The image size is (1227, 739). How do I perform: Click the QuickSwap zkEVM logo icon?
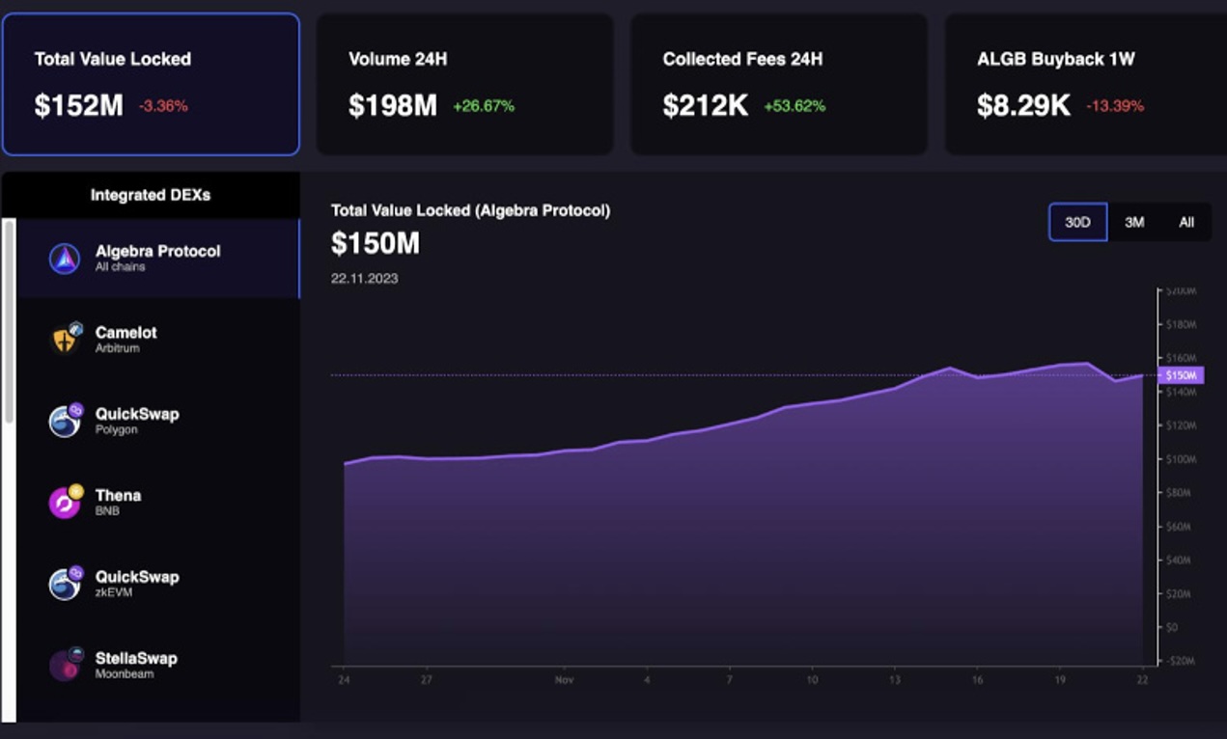point(65,584)
